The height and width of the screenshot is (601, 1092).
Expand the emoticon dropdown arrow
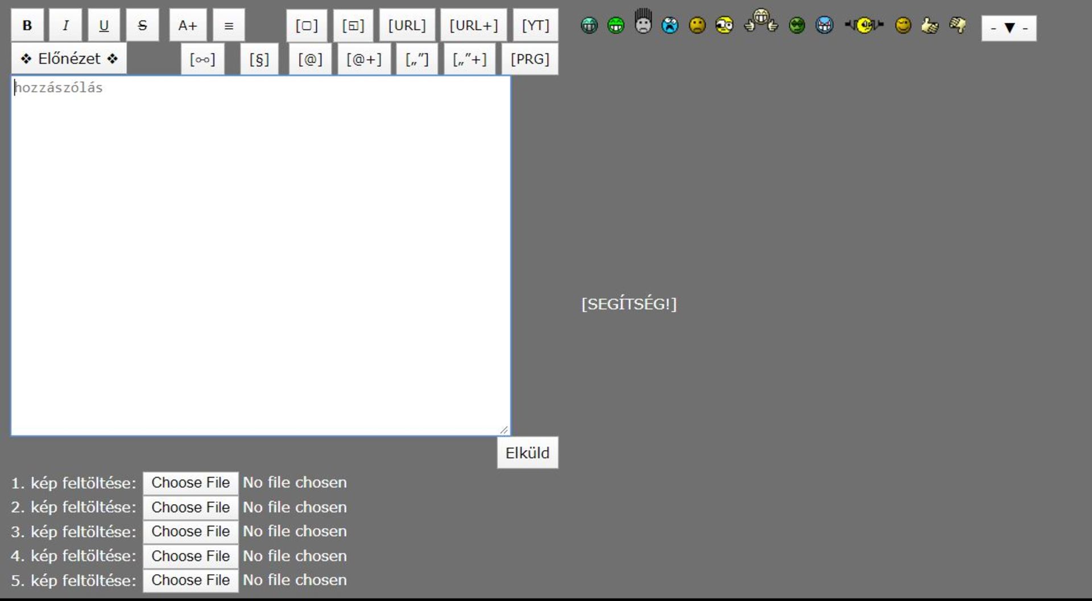[x=1009, y=28]
